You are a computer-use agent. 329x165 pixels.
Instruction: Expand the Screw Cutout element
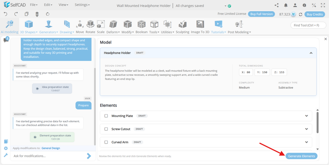(x=307, y=129)
